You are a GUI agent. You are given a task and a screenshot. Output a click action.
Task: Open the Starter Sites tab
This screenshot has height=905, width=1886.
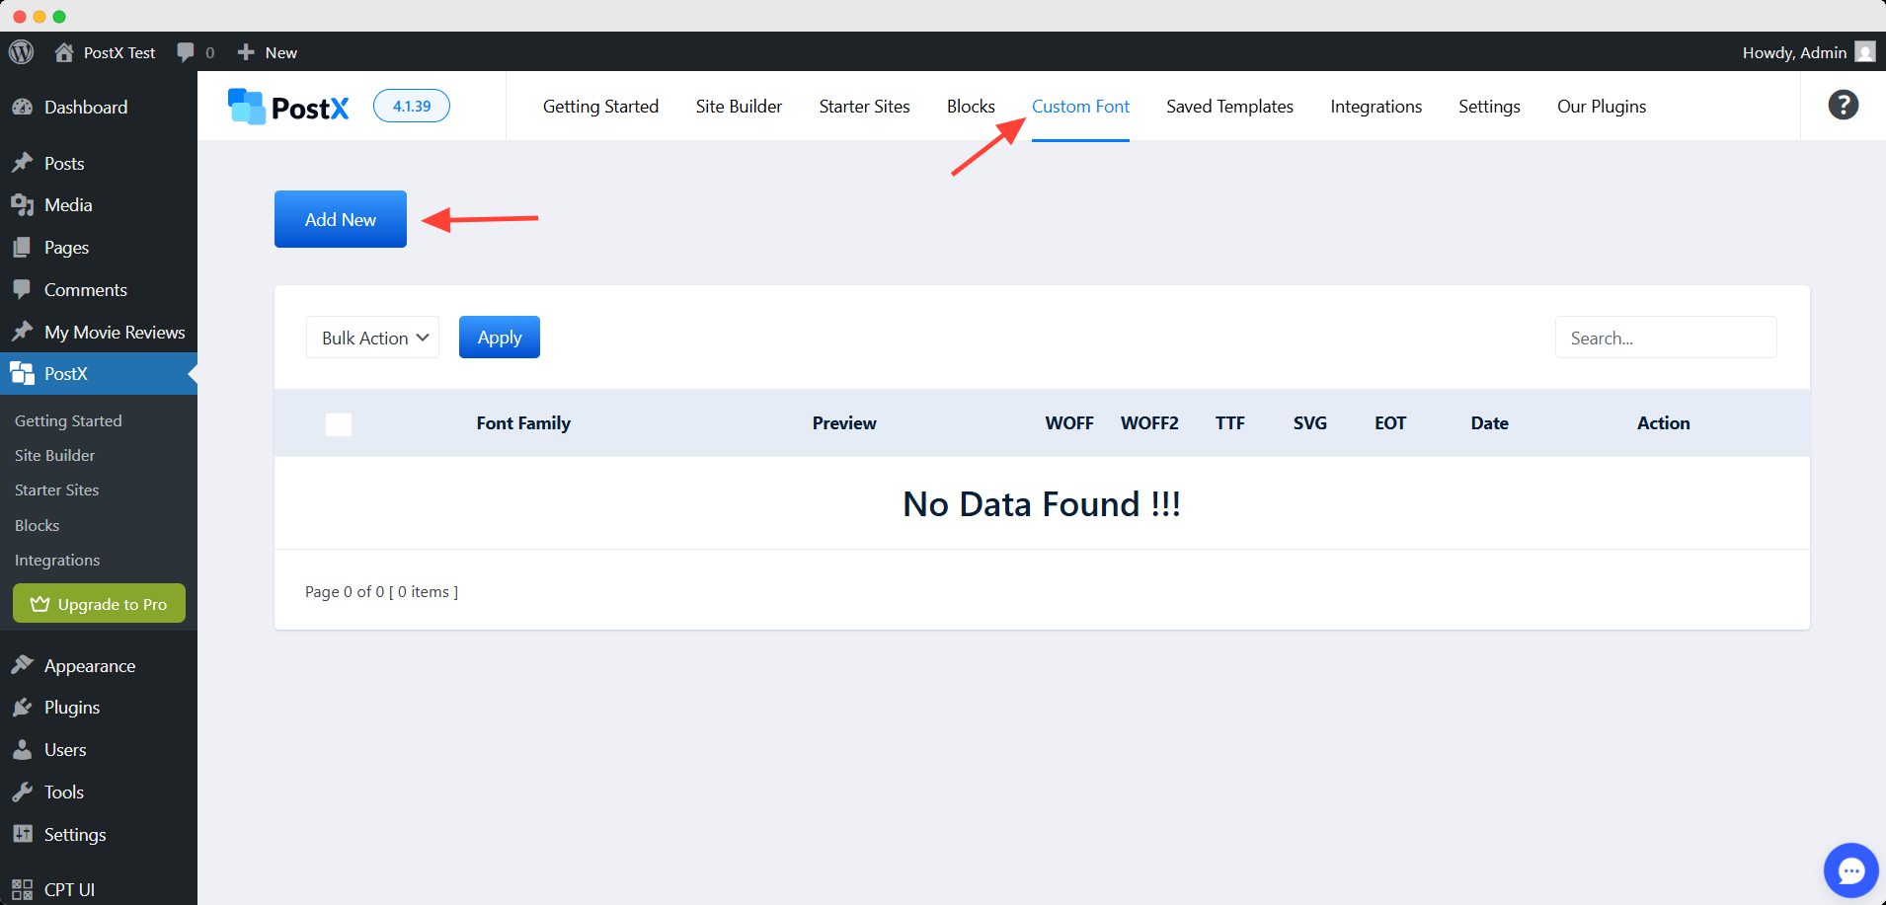(x=864, y=106)
